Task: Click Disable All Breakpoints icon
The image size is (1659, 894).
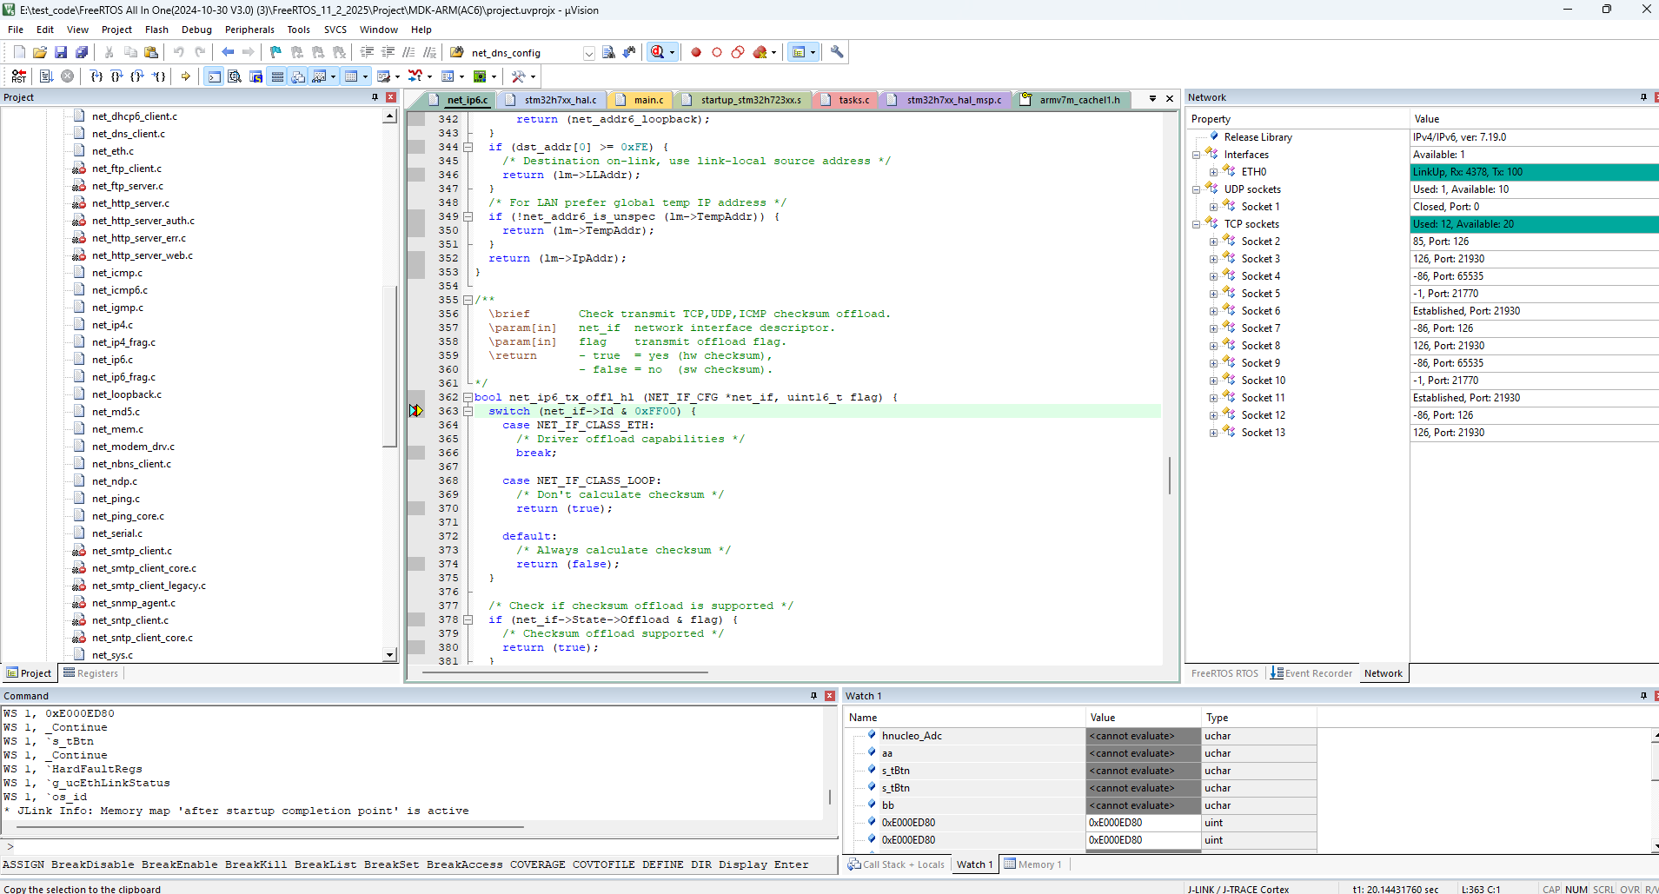Action: (x=737, y=52)
